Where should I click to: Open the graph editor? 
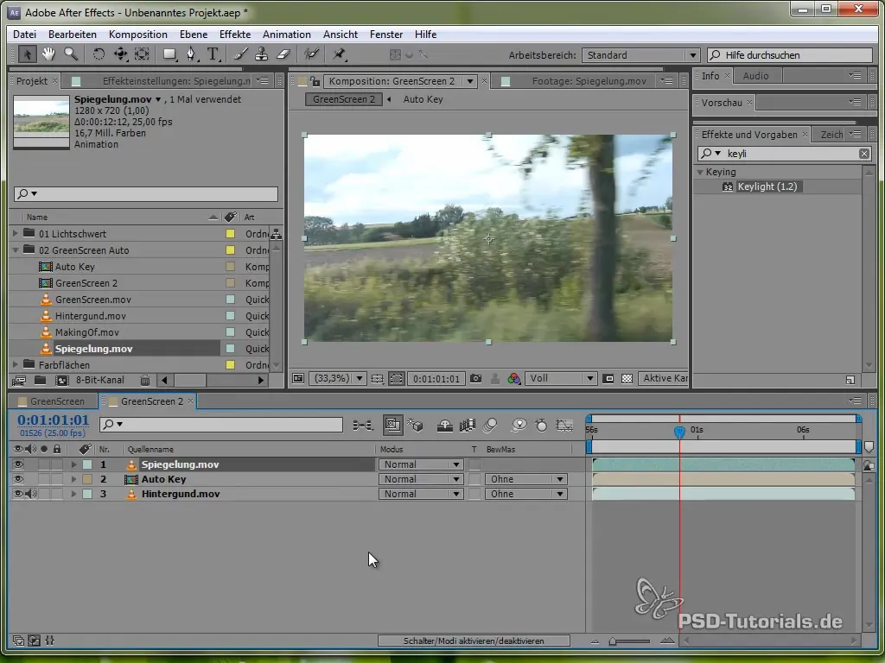pos(564,426)
